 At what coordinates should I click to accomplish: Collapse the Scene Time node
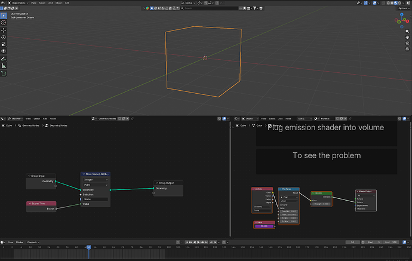pos(29,204)
